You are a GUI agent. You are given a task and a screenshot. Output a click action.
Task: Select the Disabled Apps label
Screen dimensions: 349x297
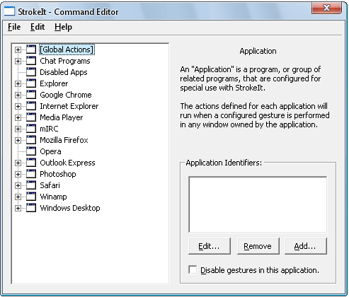pos(64,72)
